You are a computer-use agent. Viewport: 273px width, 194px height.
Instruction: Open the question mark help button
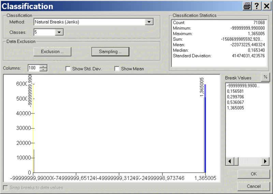(257, 6)
